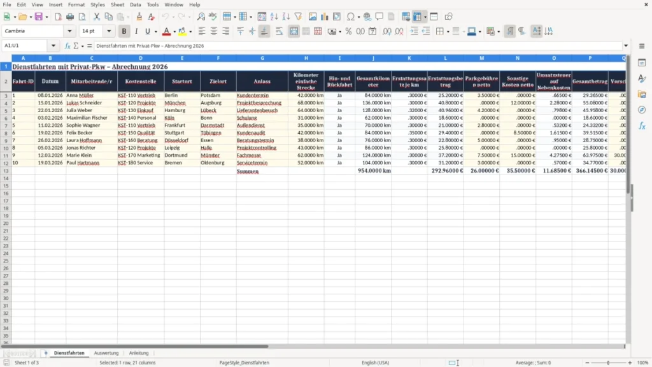Expand the formula bar arrow

626,46
